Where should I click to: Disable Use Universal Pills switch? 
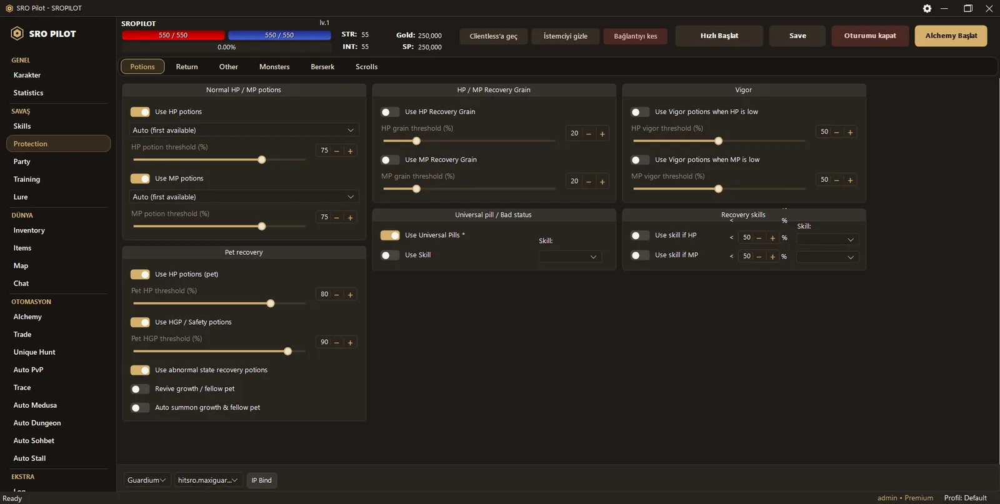tap(390, 235)
